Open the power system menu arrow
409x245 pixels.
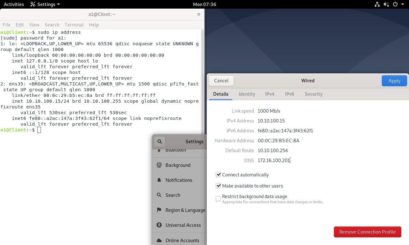point(402,4)
